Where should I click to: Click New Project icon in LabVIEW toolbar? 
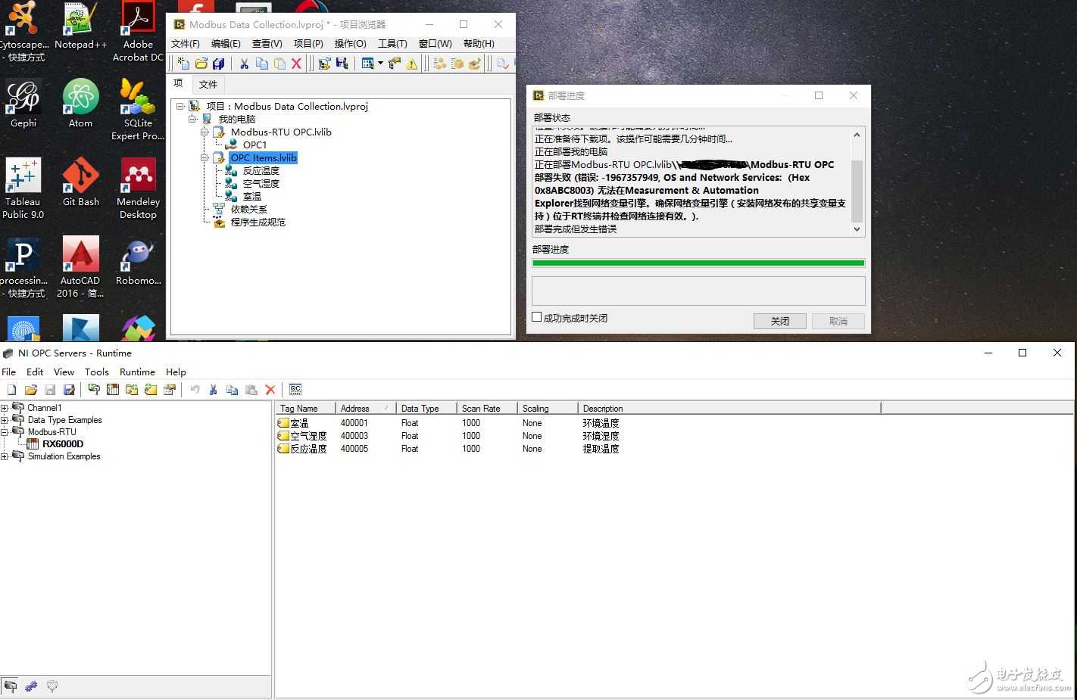(183, 64)
